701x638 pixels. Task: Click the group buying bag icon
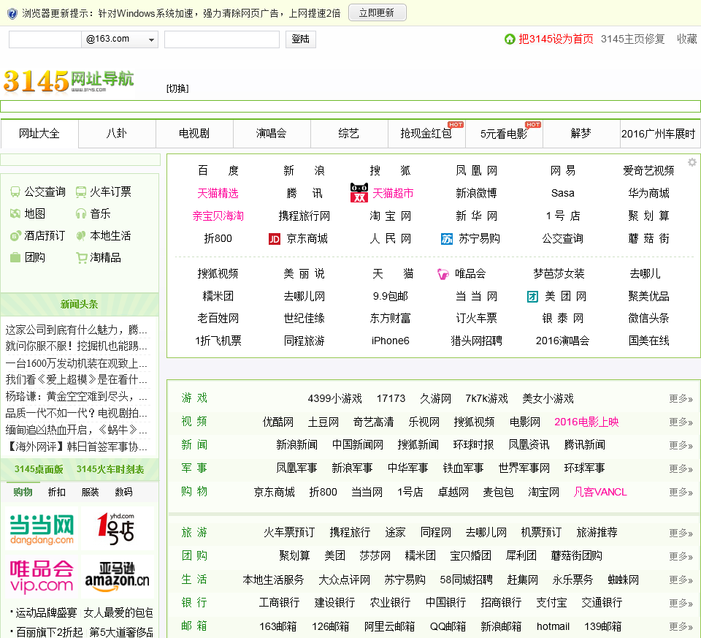[15, 258]
